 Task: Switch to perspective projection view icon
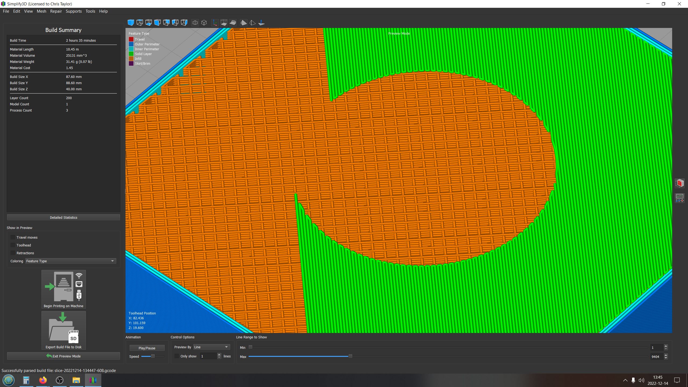195,23
